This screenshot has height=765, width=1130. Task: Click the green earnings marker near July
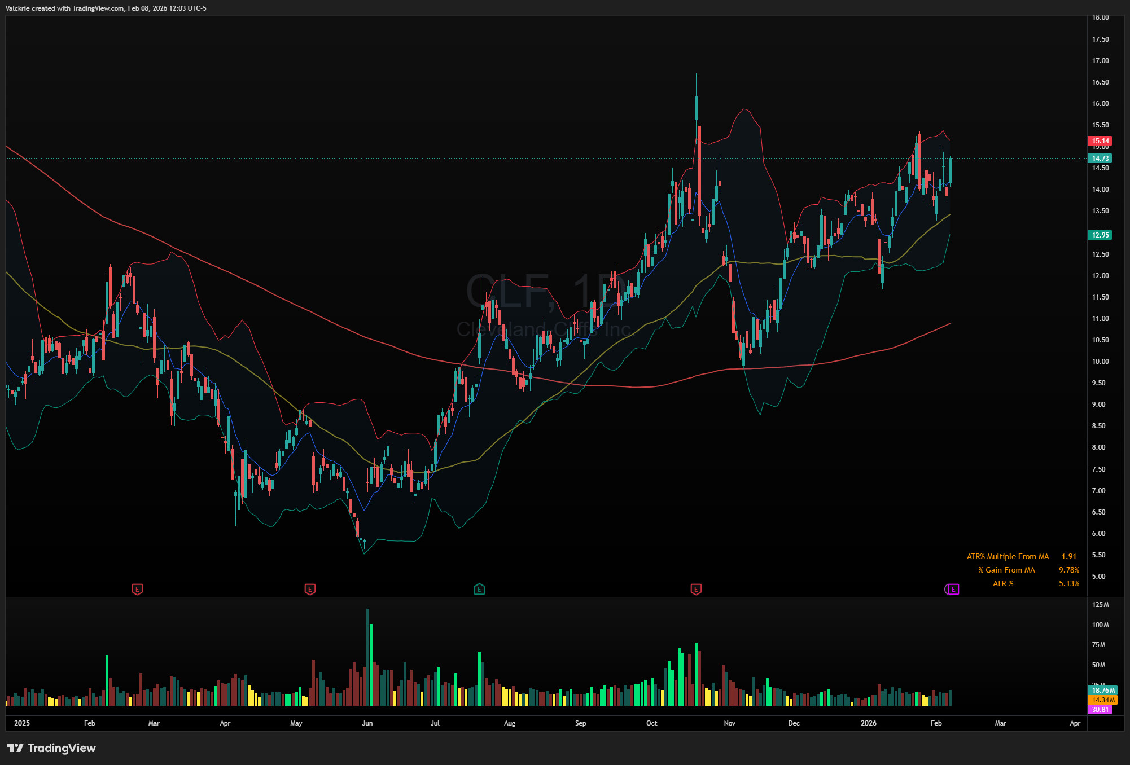pos(479,589)
